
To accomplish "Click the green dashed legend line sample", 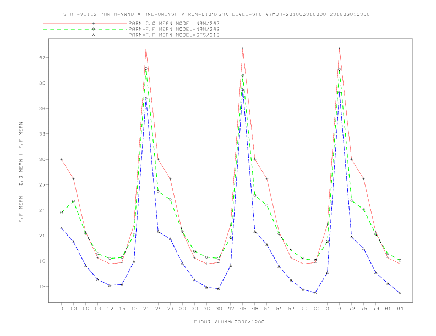I will pos(85,29).
